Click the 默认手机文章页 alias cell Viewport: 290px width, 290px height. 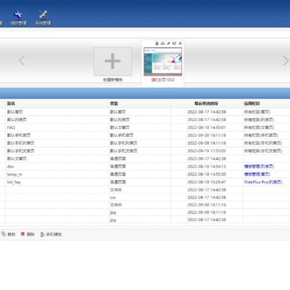20,151
